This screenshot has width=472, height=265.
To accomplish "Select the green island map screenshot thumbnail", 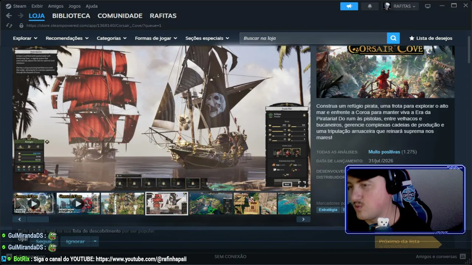I will click(211, 204).
